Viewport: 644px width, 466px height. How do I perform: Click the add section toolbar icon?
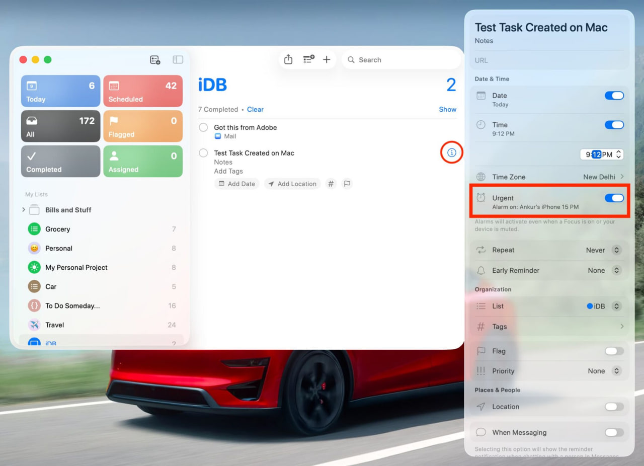pyautogui.click(x=308, y=60)
